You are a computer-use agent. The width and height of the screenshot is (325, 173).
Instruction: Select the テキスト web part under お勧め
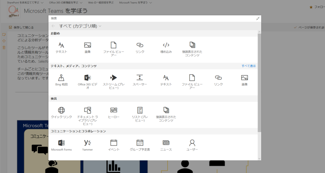tap(61, 48)
